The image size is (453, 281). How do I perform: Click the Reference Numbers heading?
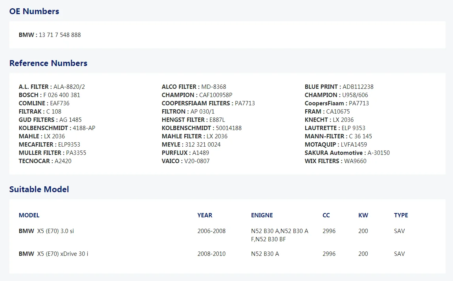coord(48,63)
